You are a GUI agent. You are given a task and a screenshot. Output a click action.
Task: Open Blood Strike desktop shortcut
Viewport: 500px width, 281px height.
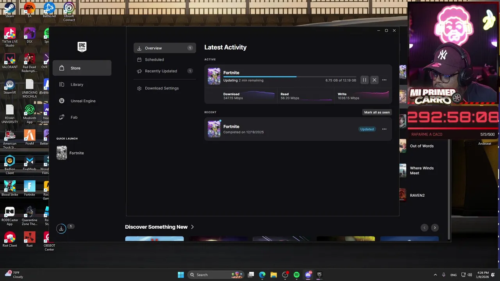pos(10,189)
